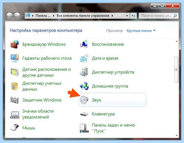
Task: Open the location sensor map icon
Action: 14,72
